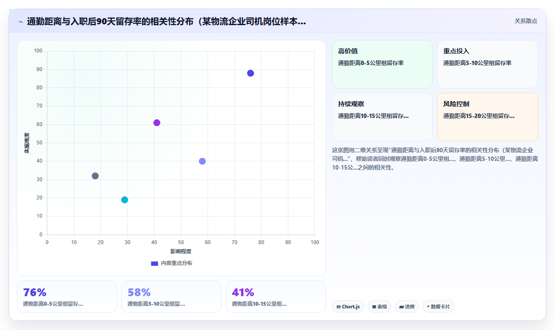Image resolution: width=555 pixels, height=330 pixels.
Task: Click the 58% stat card
Action: (x=171, y=297)
